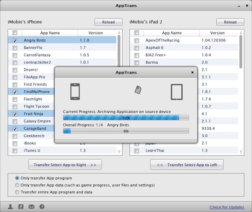Toggle select-all checkbox in iPhone list header

point(15,33)
